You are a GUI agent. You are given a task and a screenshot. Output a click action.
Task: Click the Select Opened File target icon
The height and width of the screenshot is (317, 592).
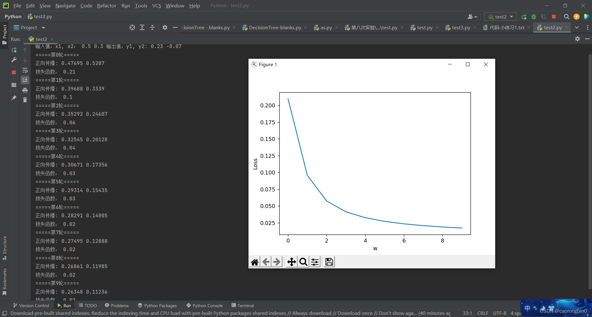pyautogui.click(x=132, y=27)
